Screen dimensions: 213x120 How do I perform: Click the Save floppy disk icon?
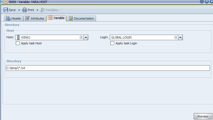click(x=6, y=10)
